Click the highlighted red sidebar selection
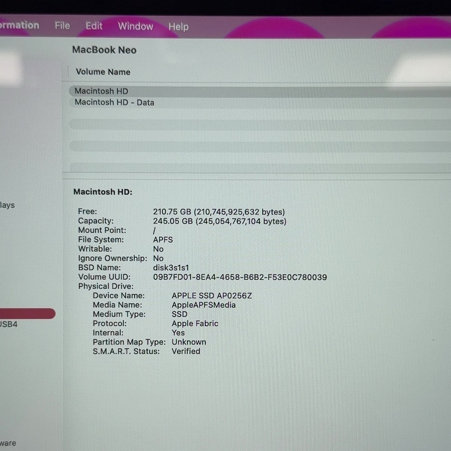451x451 pixels. (x=27, y=314)
